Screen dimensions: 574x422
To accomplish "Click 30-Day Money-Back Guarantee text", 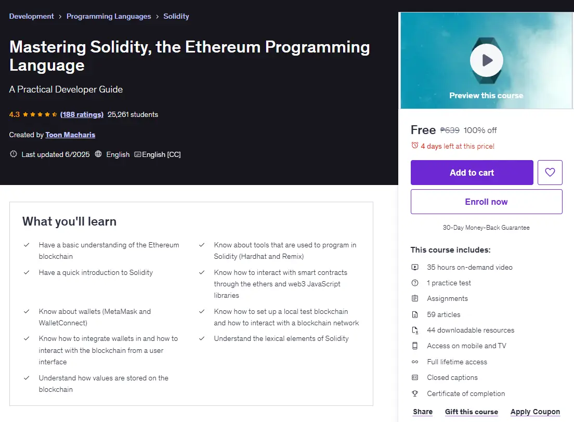I will (x=486, y=228).
